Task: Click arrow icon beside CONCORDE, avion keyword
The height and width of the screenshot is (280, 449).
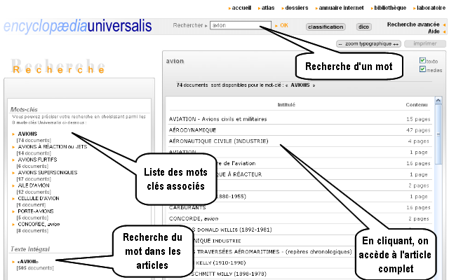Action: (13, 225)
